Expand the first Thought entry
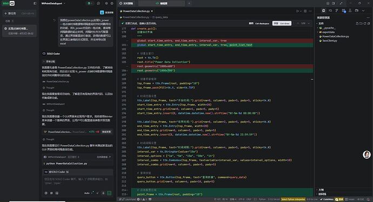373x202 pixels. (49, 87)
